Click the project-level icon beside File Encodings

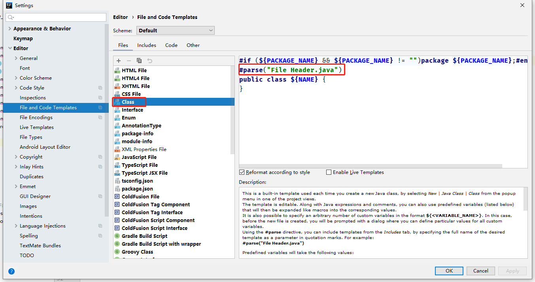(100, 118)
